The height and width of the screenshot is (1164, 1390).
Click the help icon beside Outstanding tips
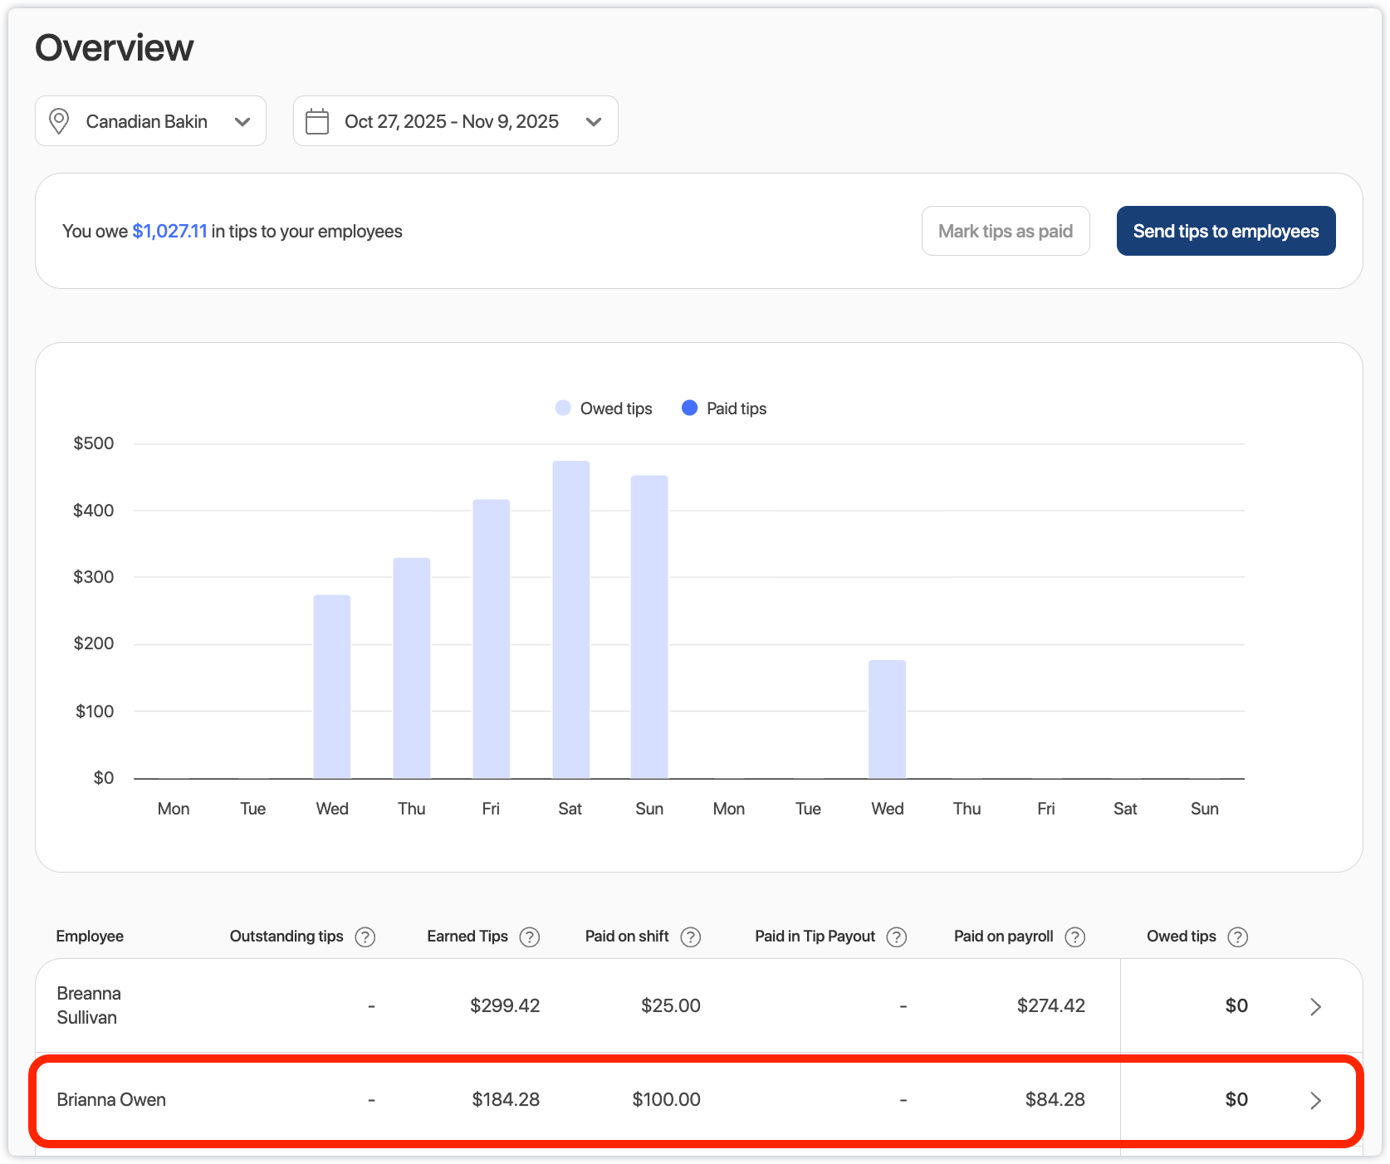click(x=365, y=937)
